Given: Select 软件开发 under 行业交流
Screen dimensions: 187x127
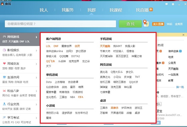Looking at the screenshot, I should pyautogui.click(x=7, y=109).
